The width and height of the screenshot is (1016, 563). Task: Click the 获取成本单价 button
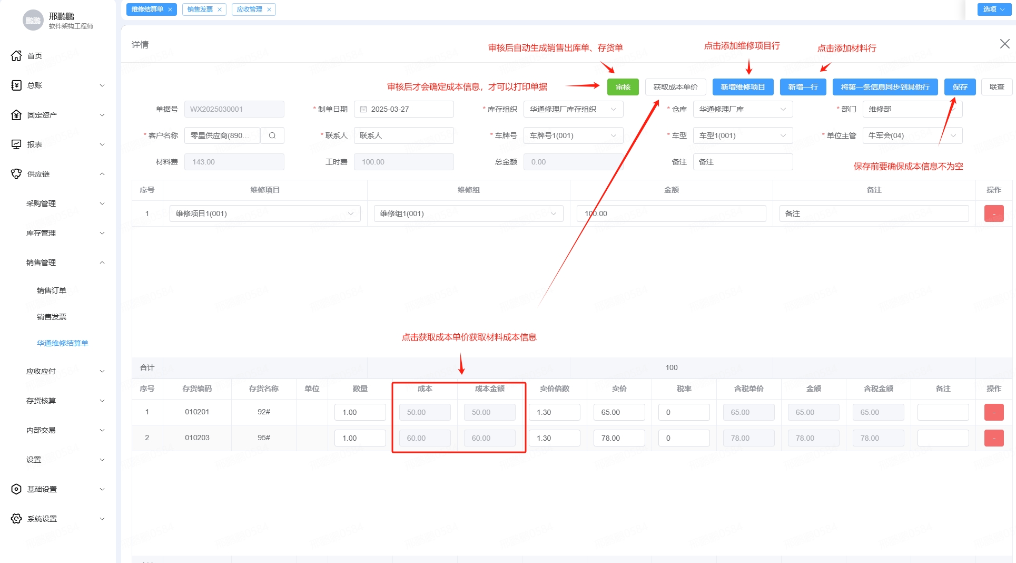[675, 87]
